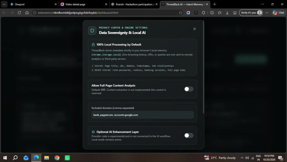The width and height of the screenshot is (287, 162).
Task: View site information icon in address bar
Action: [x=35, y=12]
